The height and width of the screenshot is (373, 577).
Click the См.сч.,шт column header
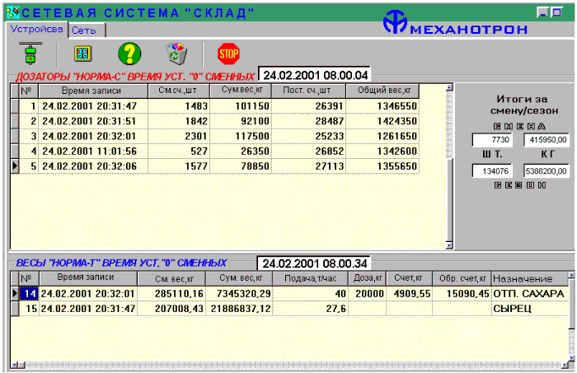point(179,91)
